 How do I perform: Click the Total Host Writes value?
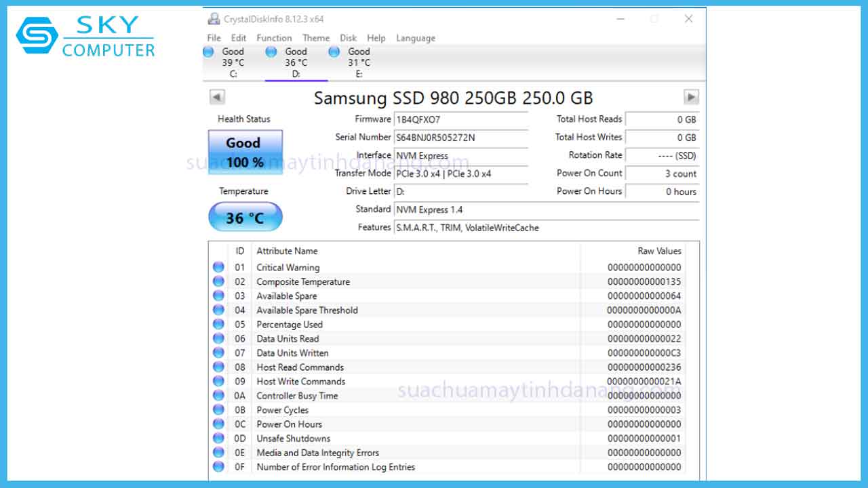tap(662, 138)
